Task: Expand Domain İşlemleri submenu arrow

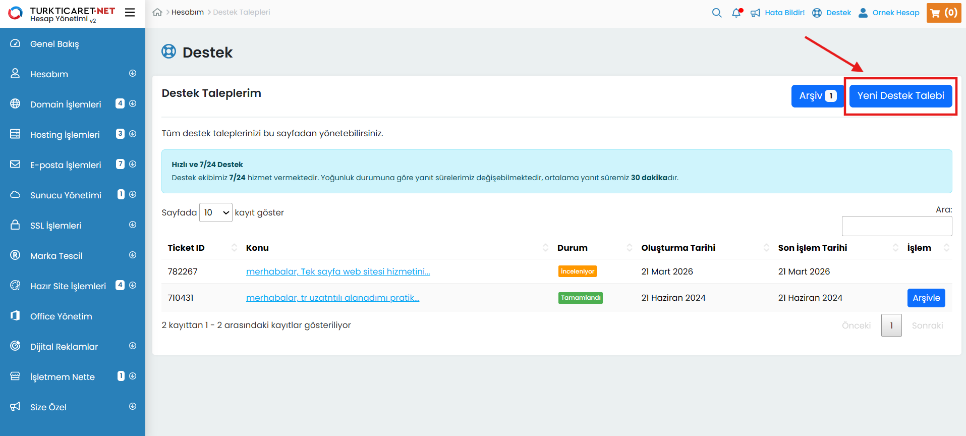Action: click(x=133, y=104)
